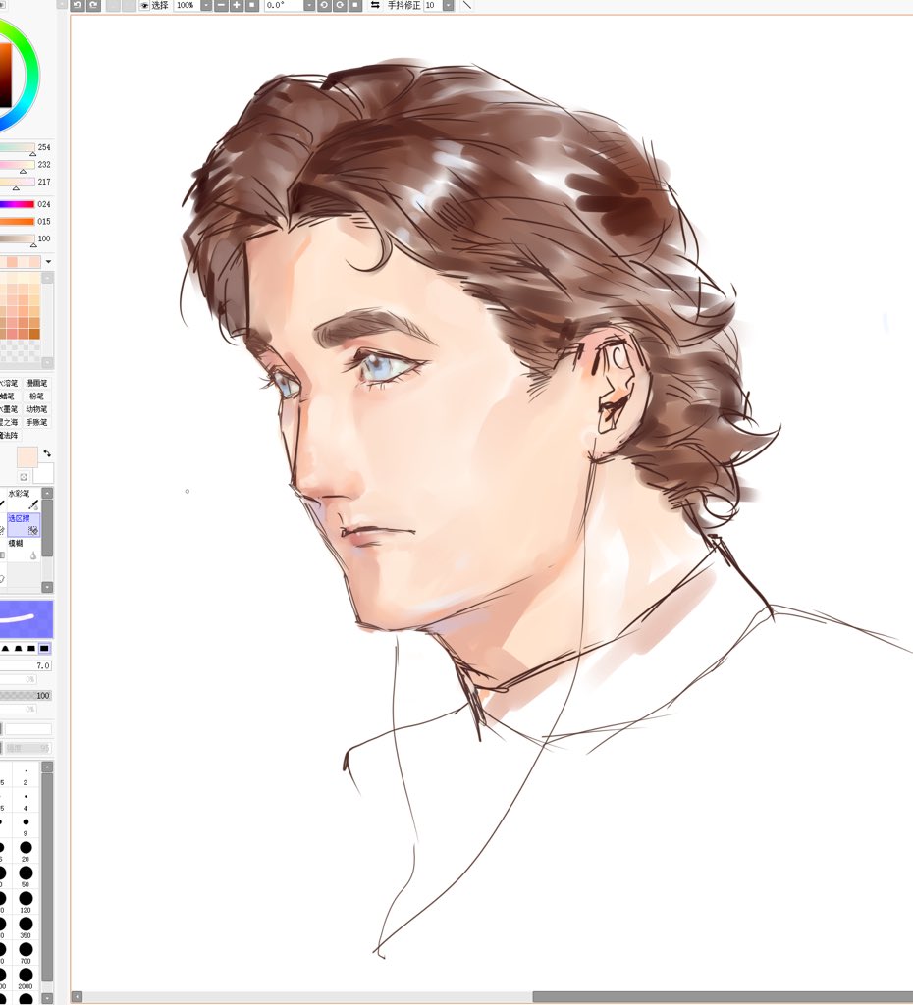The image size is (913, 1005).
Task: Flip canvas horizontally with double-arrow icon
Action: point(375,5)
